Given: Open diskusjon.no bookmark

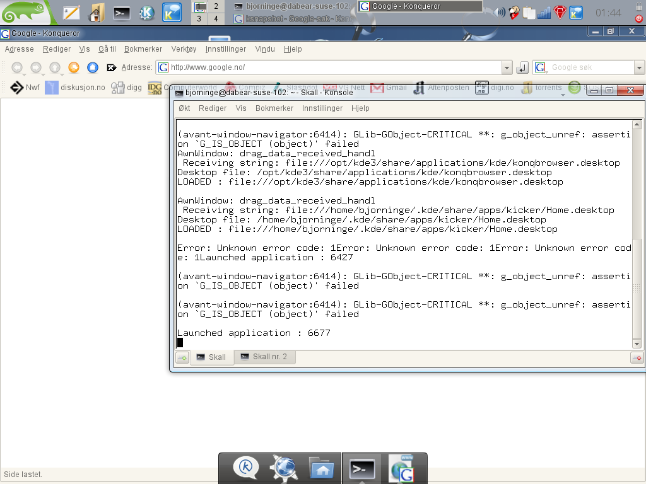Looking at the screenshot, I should point(75,87).
